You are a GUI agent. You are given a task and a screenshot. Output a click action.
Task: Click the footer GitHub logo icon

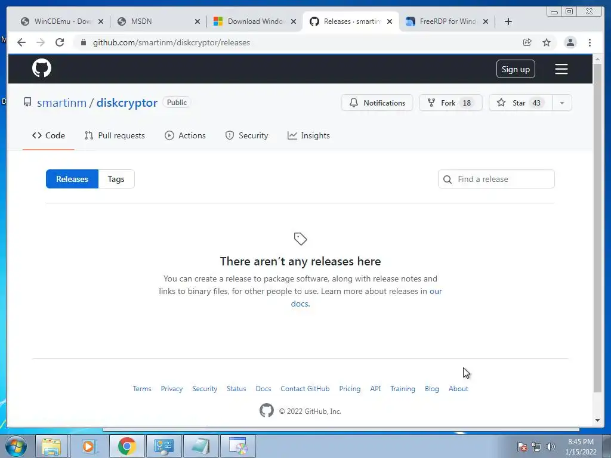(x=267, y=410)
